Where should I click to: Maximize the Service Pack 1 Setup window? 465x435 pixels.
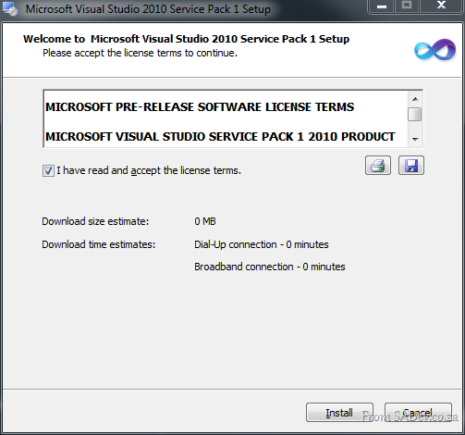[407, 6]
